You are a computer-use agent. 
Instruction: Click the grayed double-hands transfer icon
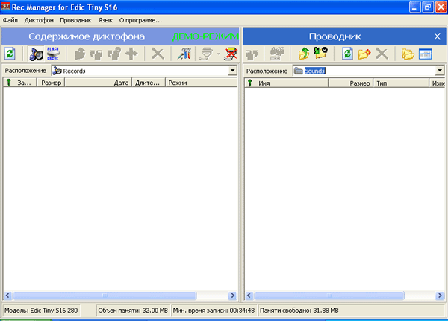pyautogui.click(x=96, y=54)
